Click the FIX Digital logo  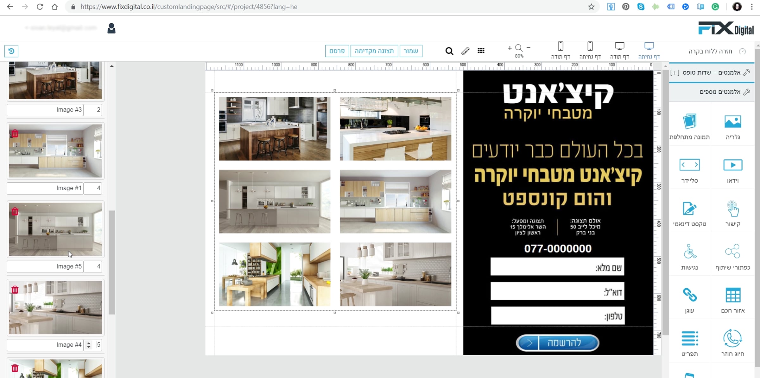pyautogui.click(x=726, y=28)
